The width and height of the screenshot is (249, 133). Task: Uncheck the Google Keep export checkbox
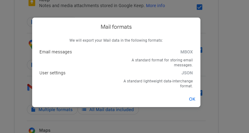coord(200,7)
